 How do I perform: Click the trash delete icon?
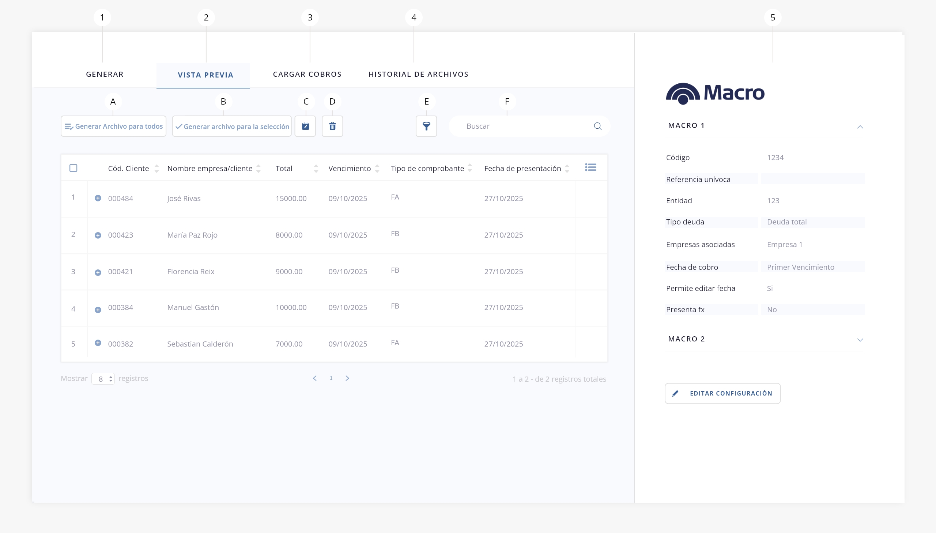tap(332, 126)
